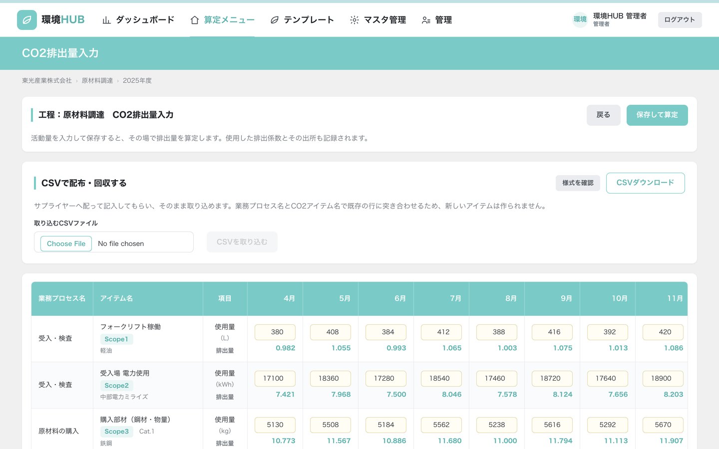719x449 pixels.
Task: Click the No file chosen text
Action: tap(121, 243)
